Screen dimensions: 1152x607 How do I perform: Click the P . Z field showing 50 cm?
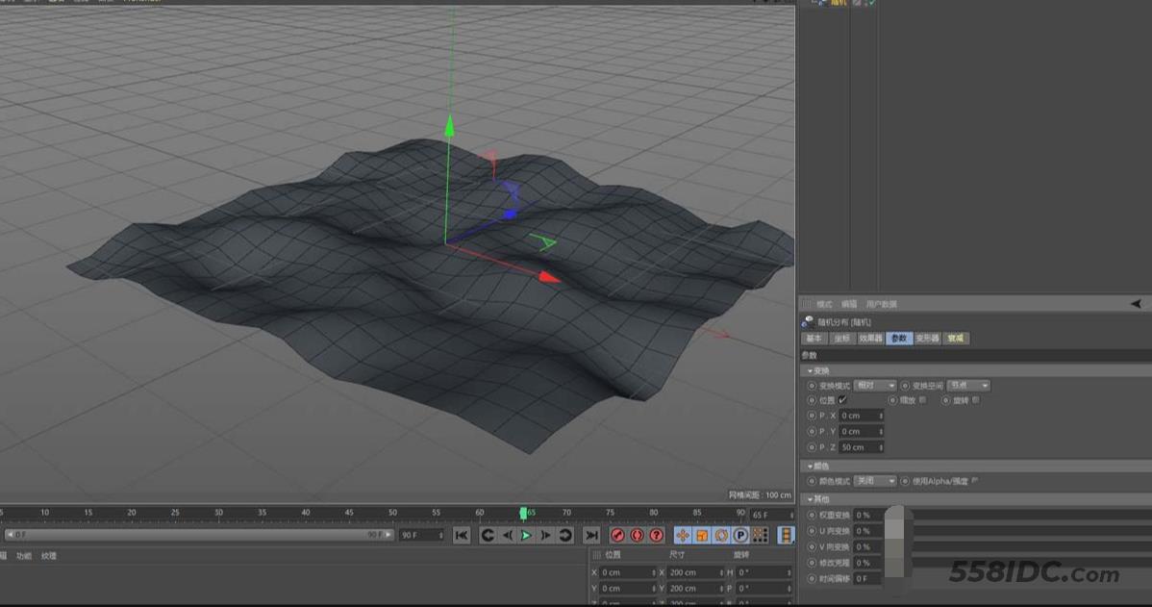point(861,447)
